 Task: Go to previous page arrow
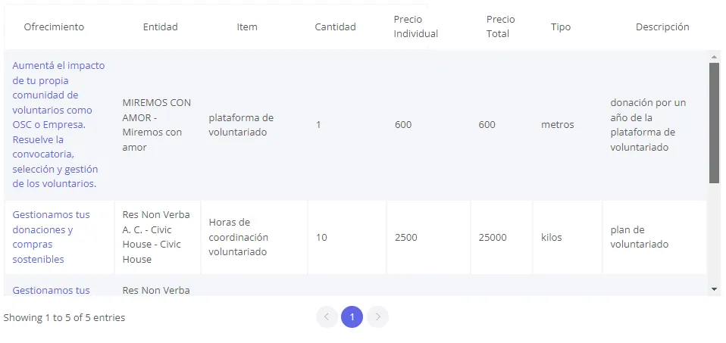tap(327, 316)
